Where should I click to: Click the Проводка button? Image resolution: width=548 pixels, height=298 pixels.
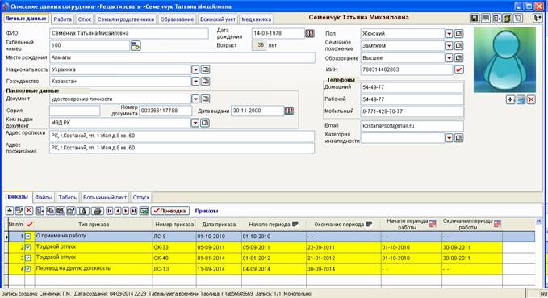pos(170,211)
